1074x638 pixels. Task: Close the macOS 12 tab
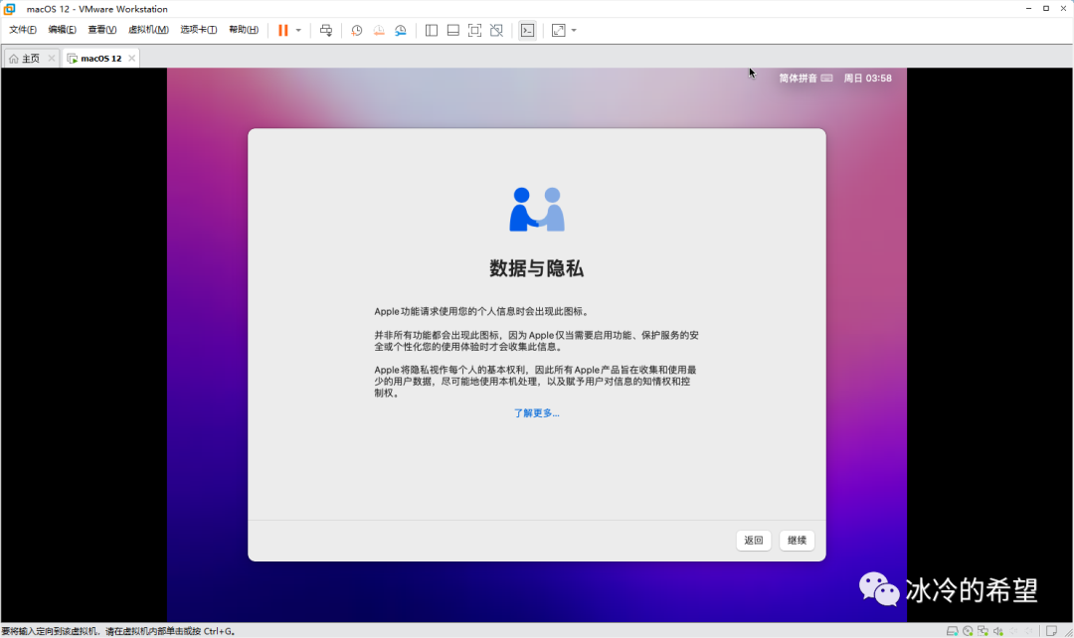point(131,59)
